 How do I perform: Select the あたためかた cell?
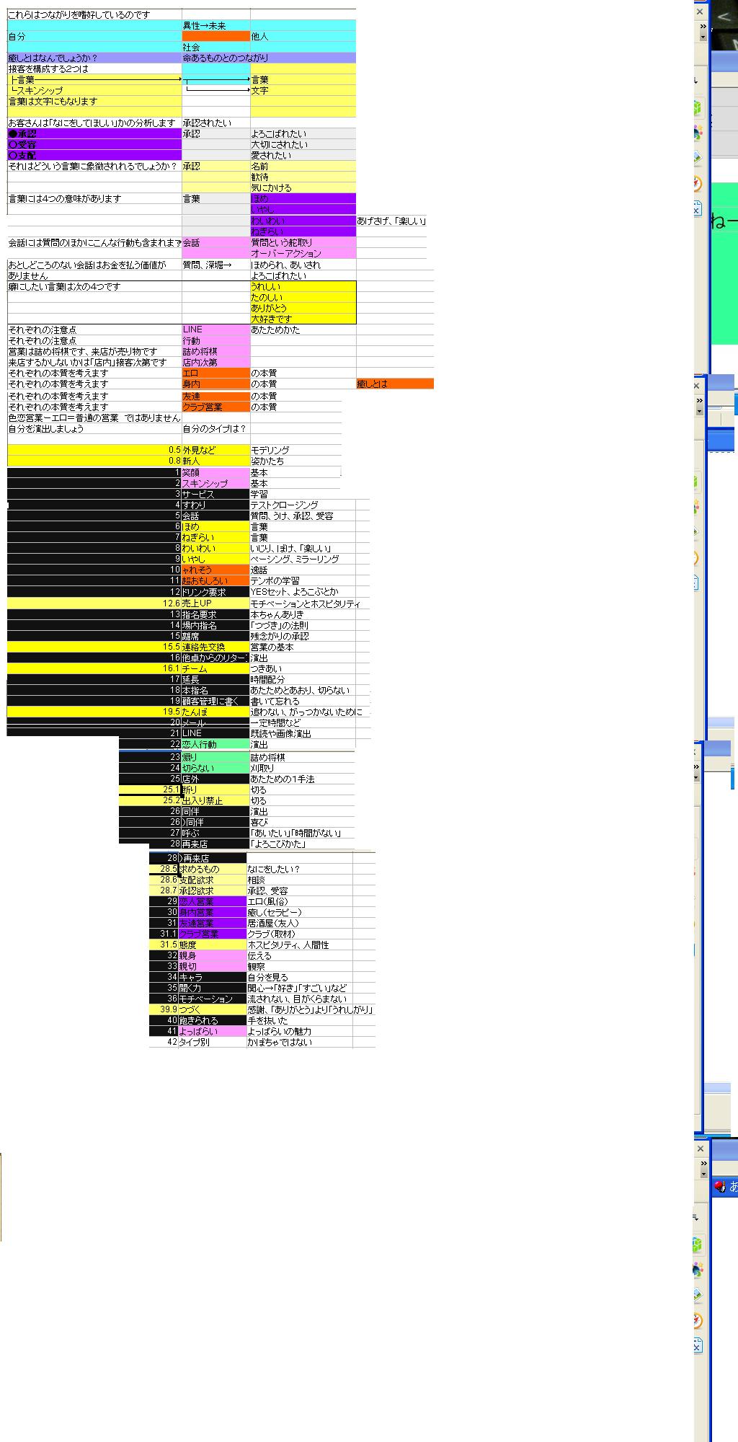pos(303,329)
